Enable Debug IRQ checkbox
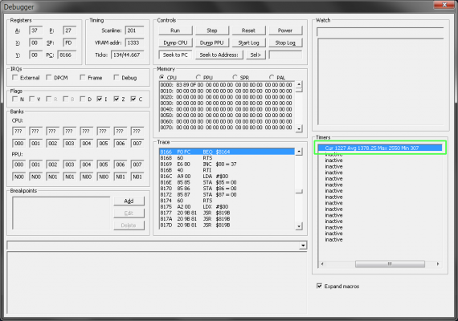Screen dimensions: 458x321 click(117, 78)
